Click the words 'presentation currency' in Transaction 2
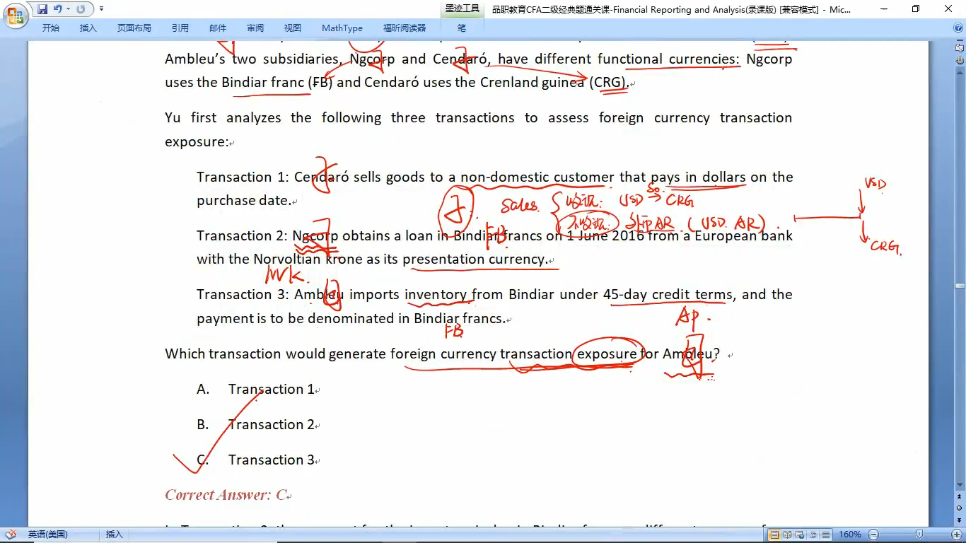The width and height of the screenshot is (966, 543). coord(475,259)
